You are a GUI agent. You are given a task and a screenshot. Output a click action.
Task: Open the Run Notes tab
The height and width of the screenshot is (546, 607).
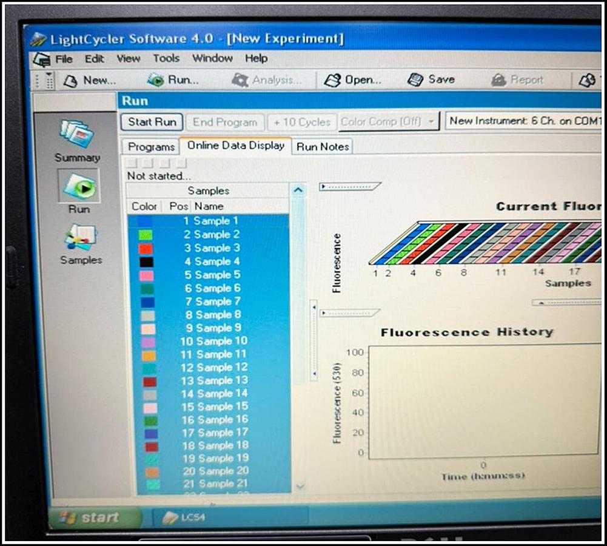point(322,146)
